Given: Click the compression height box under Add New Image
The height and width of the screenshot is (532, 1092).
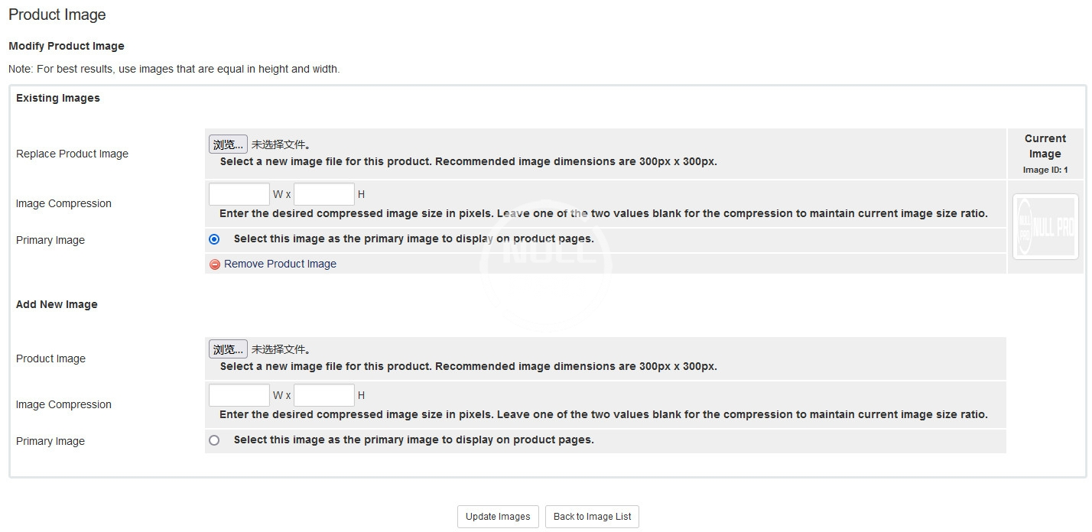Looking at the screenshot, I should coord(324,395).
